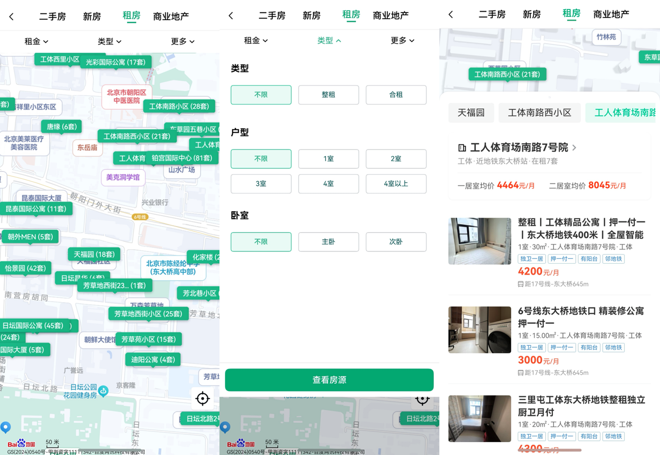
Task: Tap the back chevron on the listings screen
Action: (x=451, y=15)
